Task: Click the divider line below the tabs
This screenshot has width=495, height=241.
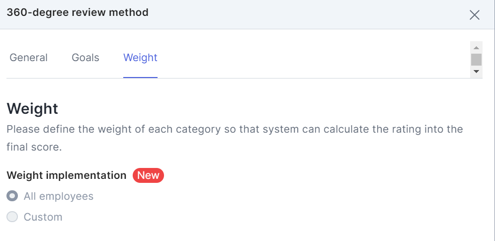Action: 298,78
